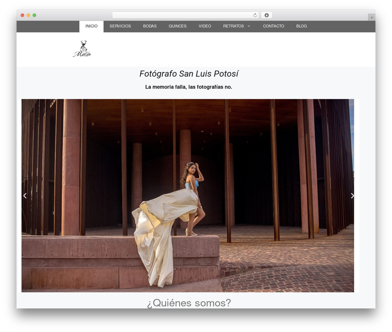The height and width of the screenshot is (332, 392).
Task: Open the Blog link
Action: pyautogui.click(x=301, y=26)
